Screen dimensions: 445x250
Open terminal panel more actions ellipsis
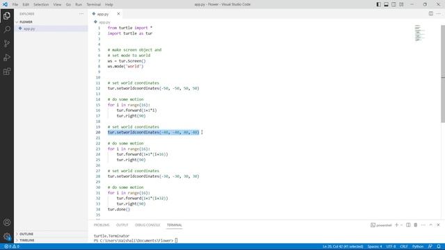coord(423,225)
